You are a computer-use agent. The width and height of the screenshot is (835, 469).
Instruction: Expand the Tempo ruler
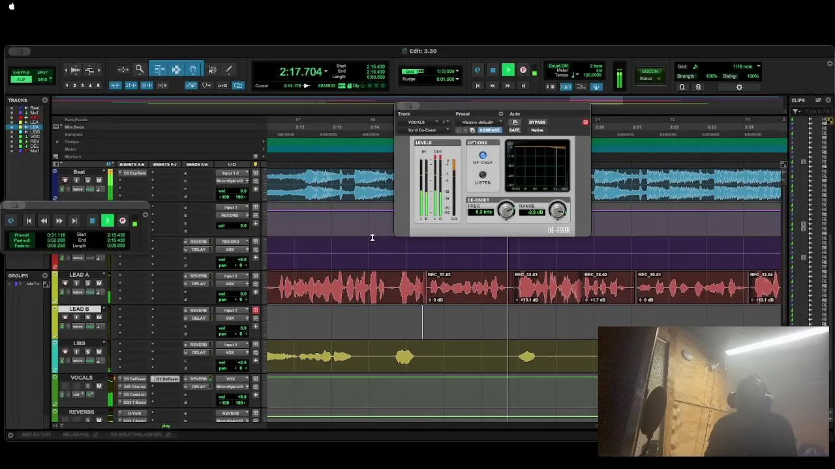[x=57, y=142]
